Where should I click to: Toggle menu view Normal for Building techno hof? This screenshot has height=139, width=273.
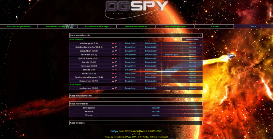(192, 47)
